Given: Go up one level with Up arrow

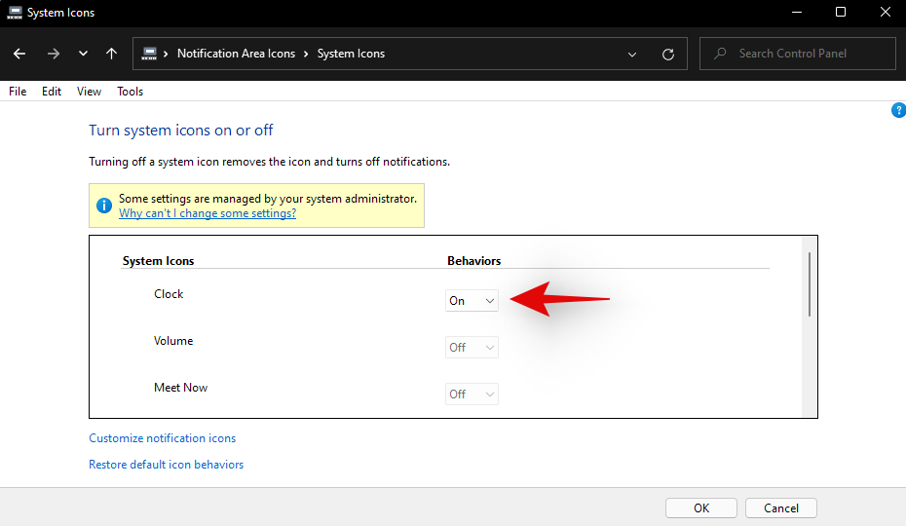Looking at the screenshot, I should click(111, 54).
